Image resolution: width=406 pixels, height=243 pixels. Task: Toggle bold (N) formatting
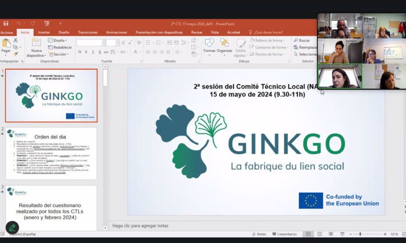[80, 52]
